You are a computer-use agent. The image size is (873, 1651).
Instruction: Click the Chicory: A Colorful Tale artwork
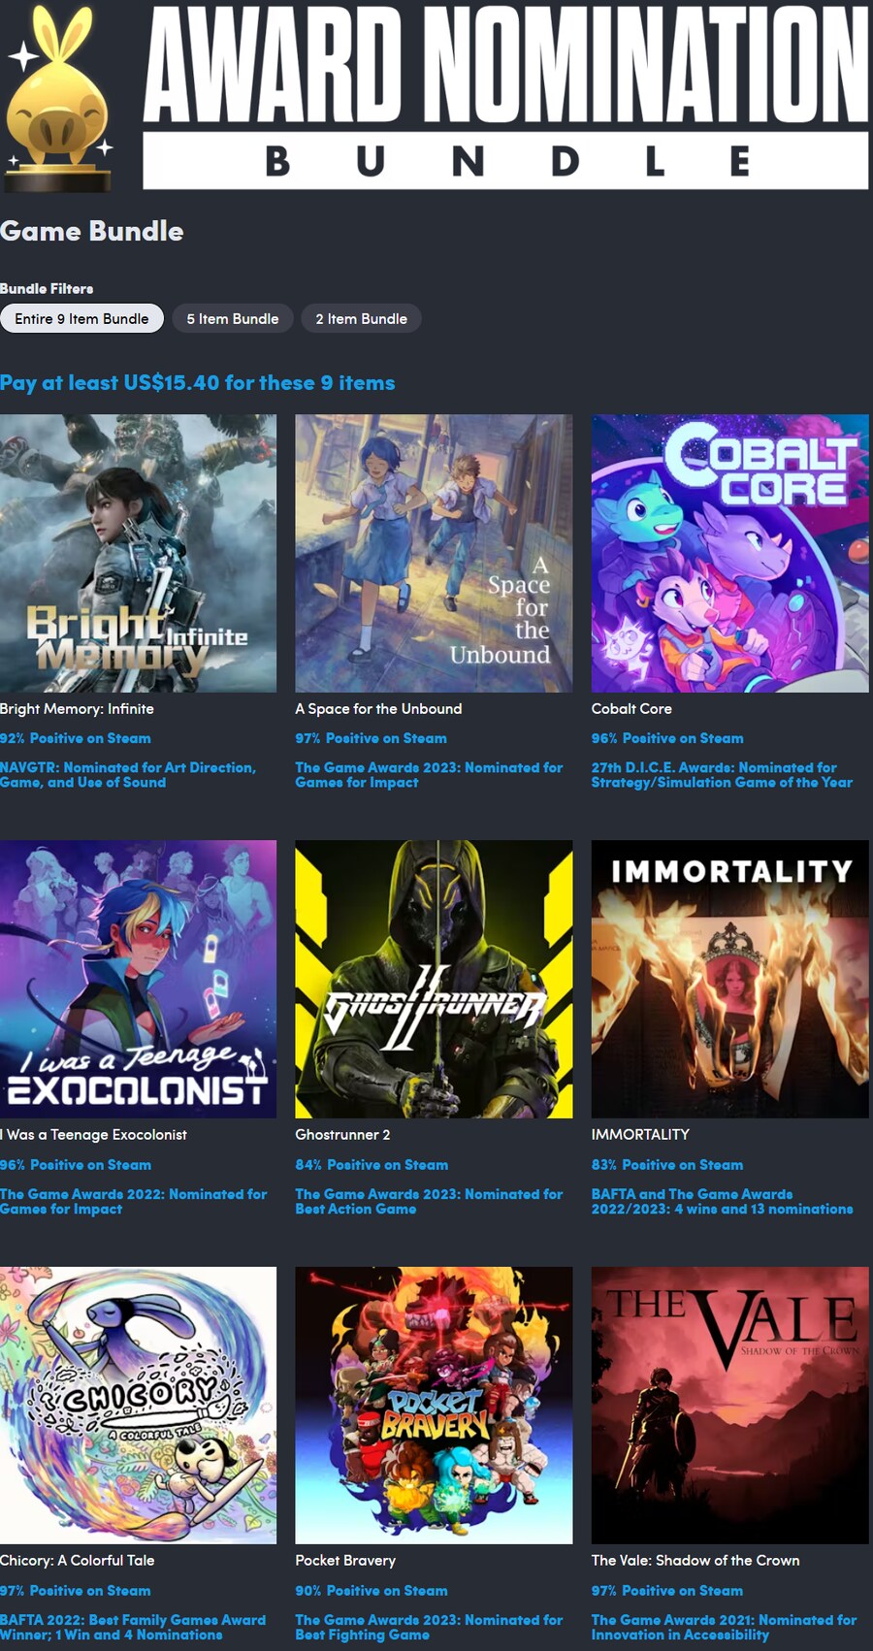pos(138,1405)
